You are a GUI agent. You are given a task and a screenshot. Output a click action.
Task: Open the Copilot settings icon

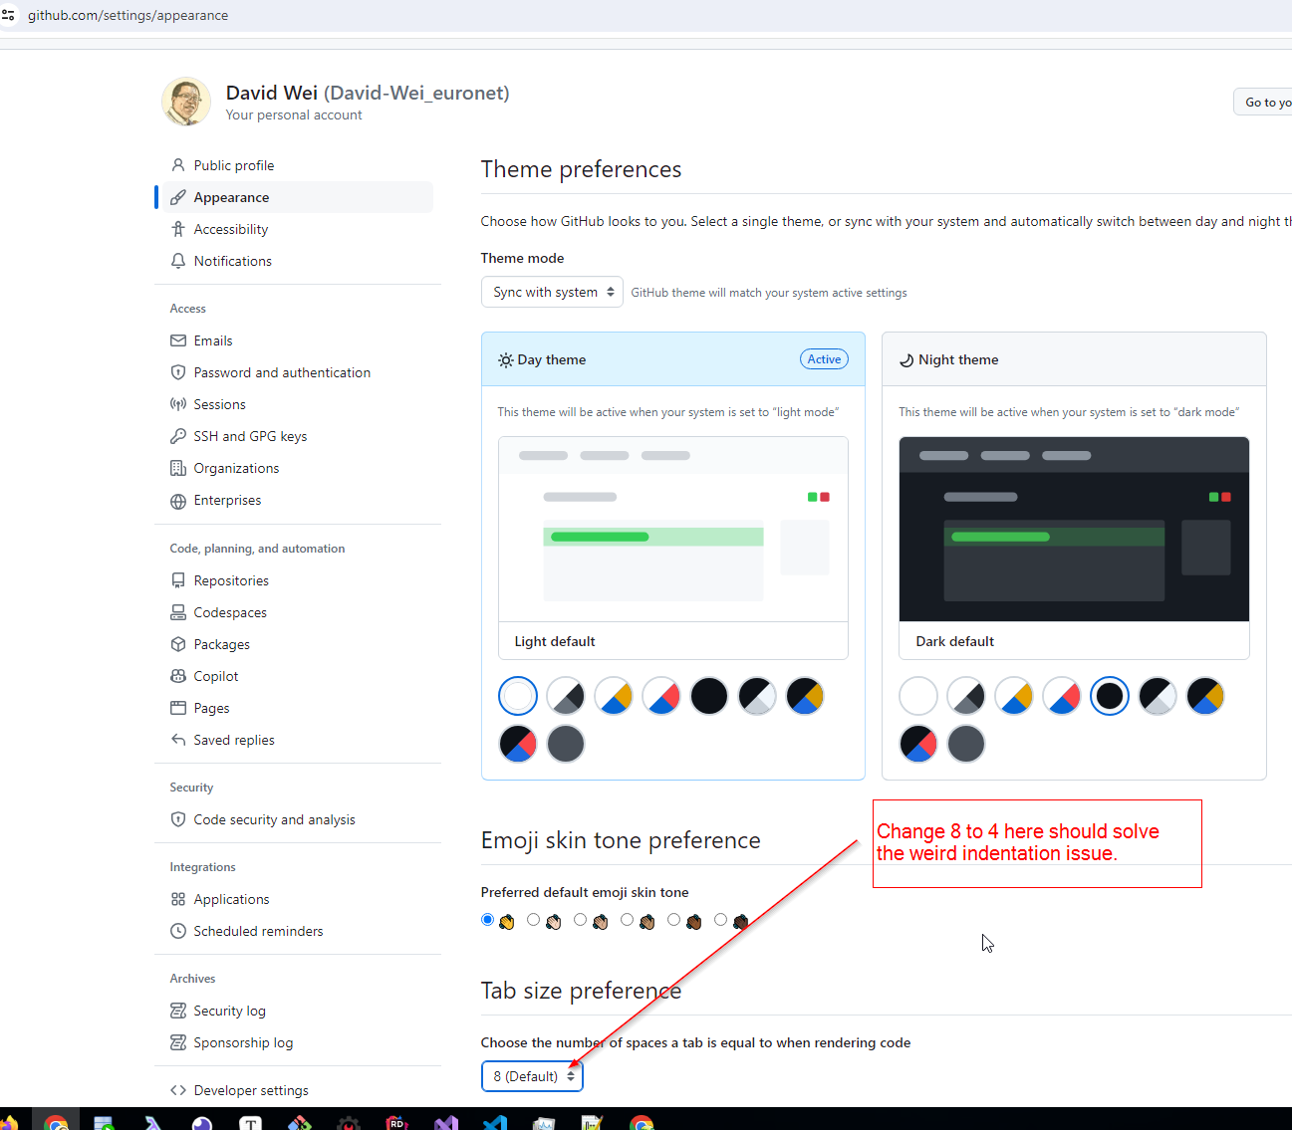pos(178,676)
